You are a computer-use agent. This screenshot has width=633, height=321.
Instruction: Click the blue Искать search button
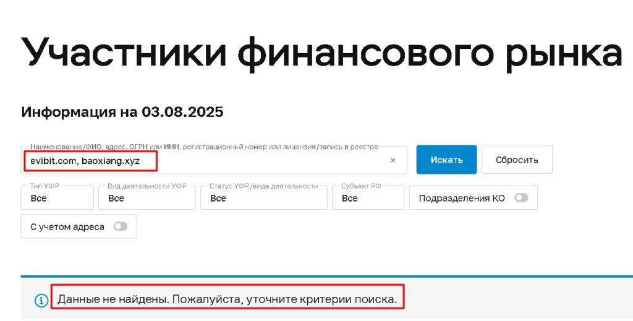446,160
